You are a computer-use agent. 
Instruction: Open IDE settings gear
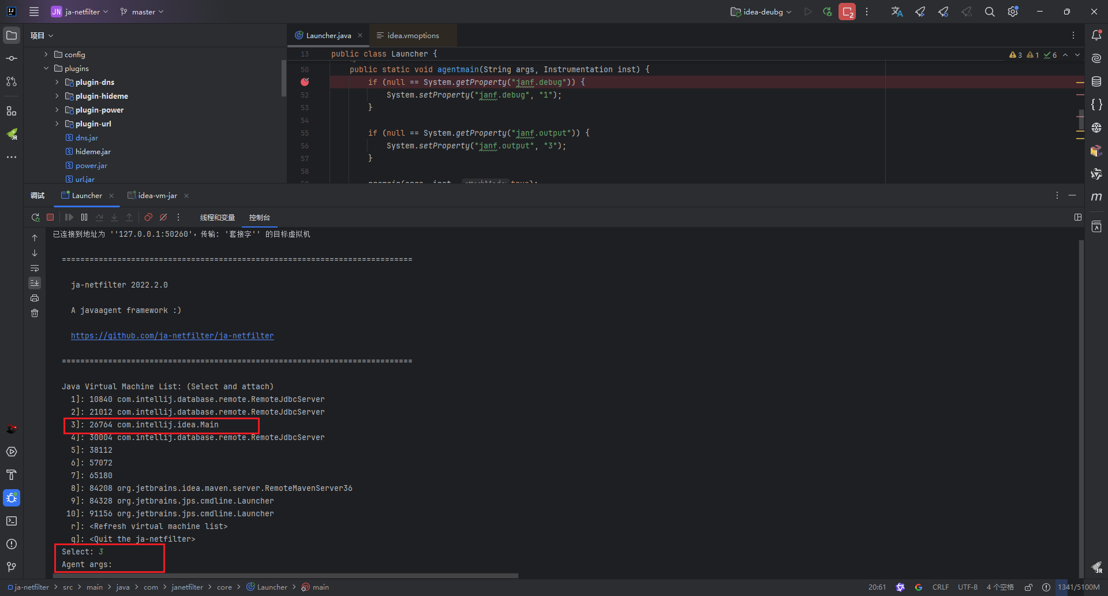(1013, 12)
